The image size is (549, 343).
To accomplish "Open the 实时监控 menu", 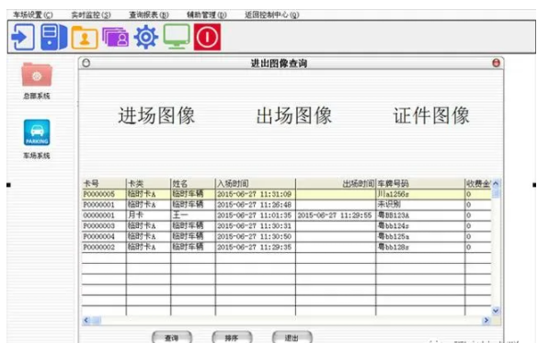I will [x=91, y=15].
